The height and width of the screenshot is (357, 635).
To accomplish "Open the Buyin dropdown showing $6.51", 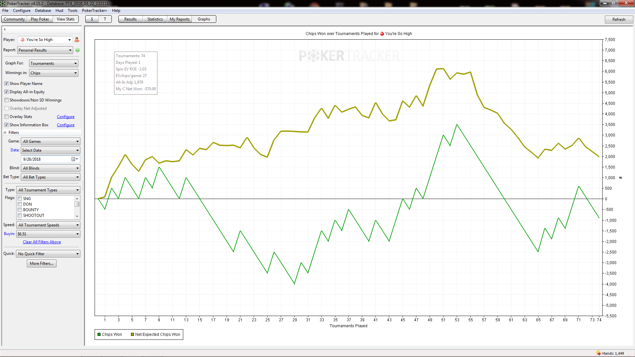I will point(48,234).
